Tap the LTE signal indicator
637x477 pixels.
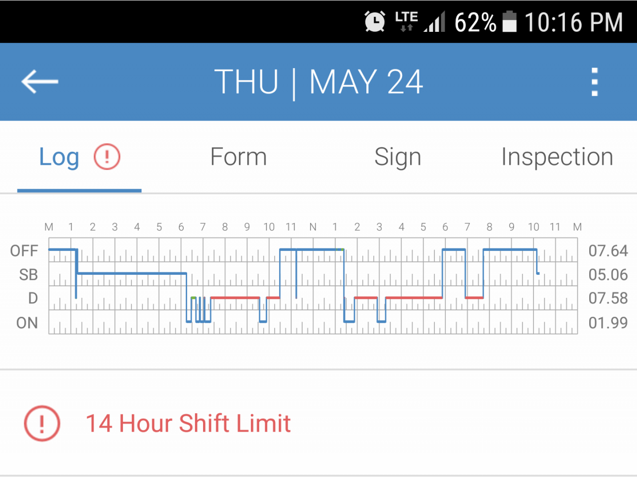click(x=407, y=22)
